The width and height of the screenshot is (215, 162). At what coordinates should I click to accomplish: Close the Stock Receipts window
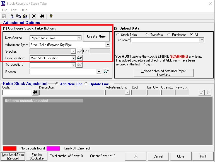point(210,4)
